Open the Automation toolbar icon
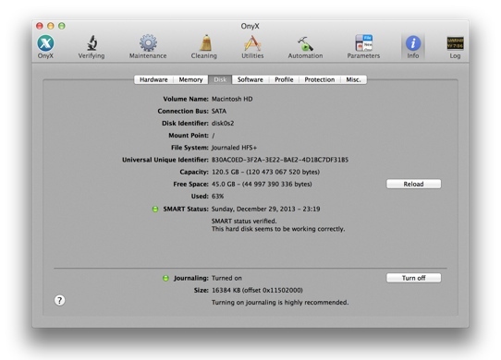The width and height of the screenshot is (501, 360). [x=305, y=46]
